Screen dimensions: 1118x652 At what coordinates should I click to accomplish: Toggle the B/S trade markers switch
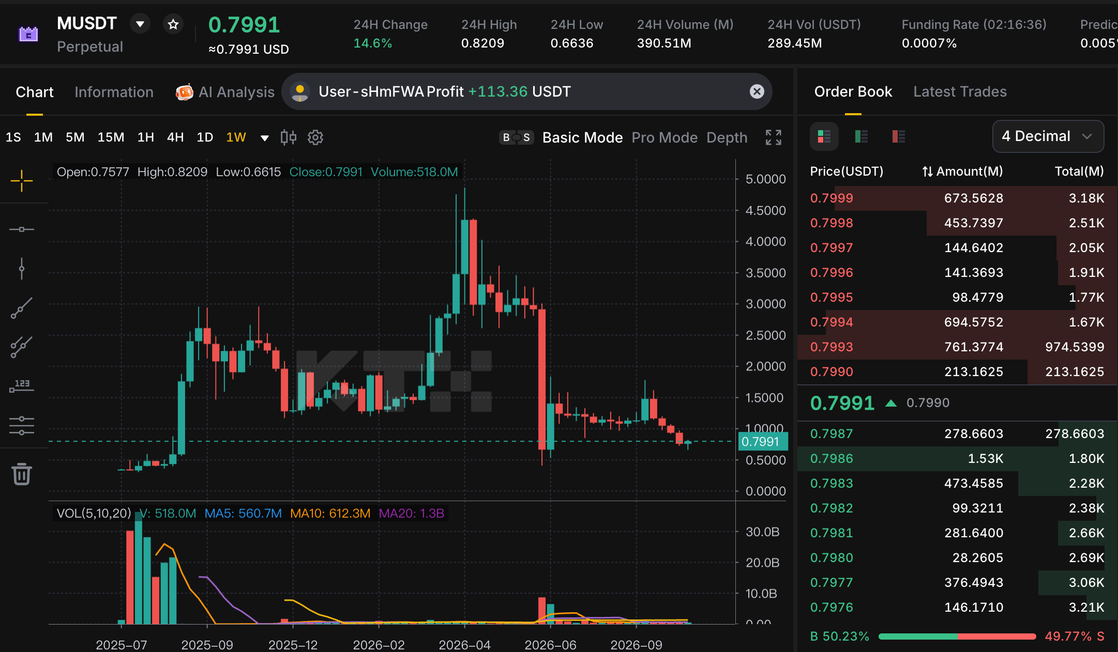(x=516, y=137)
